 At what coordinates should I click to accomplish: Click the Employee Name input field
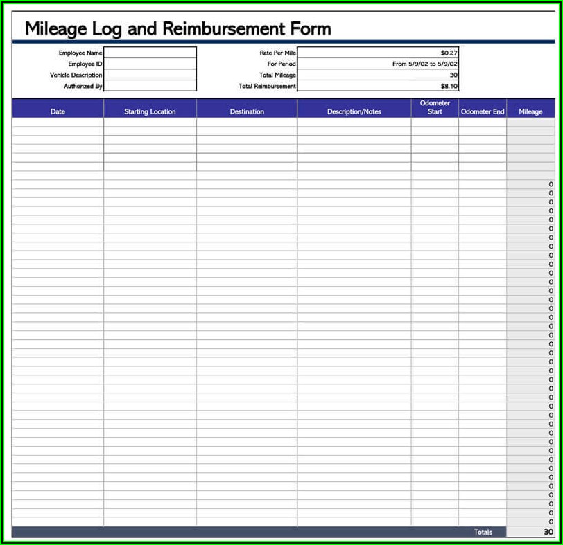click(150, 53)
